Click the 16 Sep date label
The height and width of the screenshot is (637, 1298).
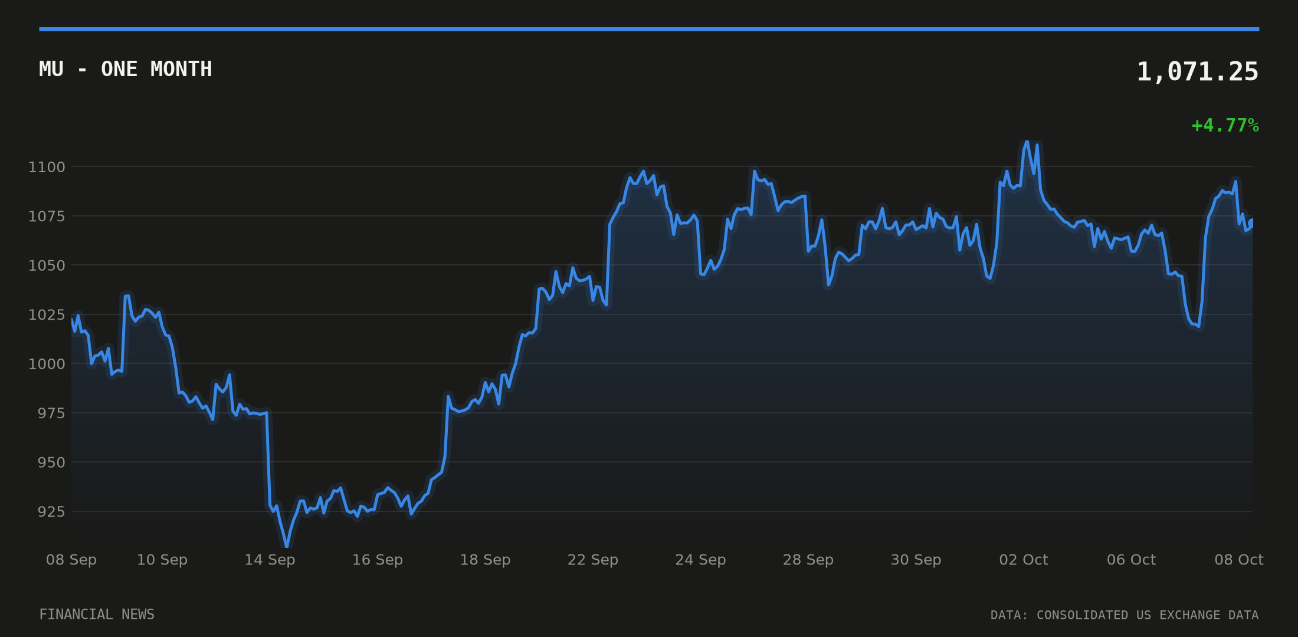(x=378, y=560)
